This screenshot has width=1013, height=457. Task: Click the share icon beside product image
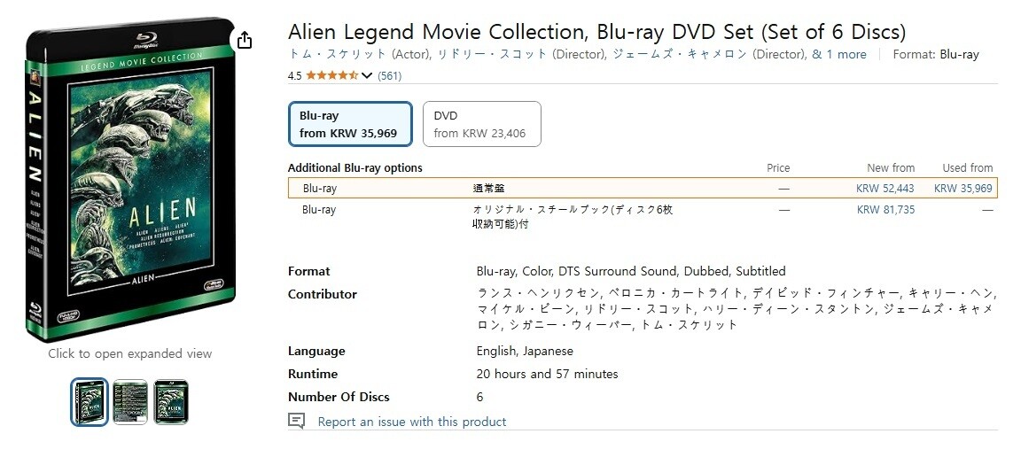coord(245,40)
